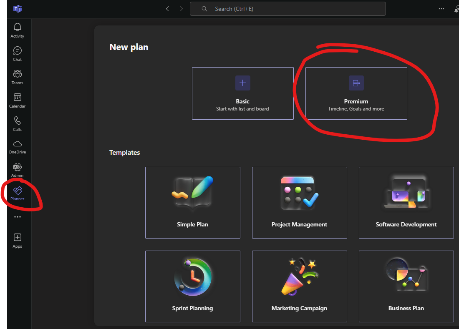Click the plus icon on Basic card
The height and width of the screenshot is (329, 459).
[x=243, y=83]
